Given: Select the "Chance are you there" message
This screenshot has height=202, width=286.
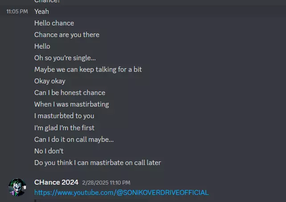Looking at the screenshot, I should click(67, 35).
